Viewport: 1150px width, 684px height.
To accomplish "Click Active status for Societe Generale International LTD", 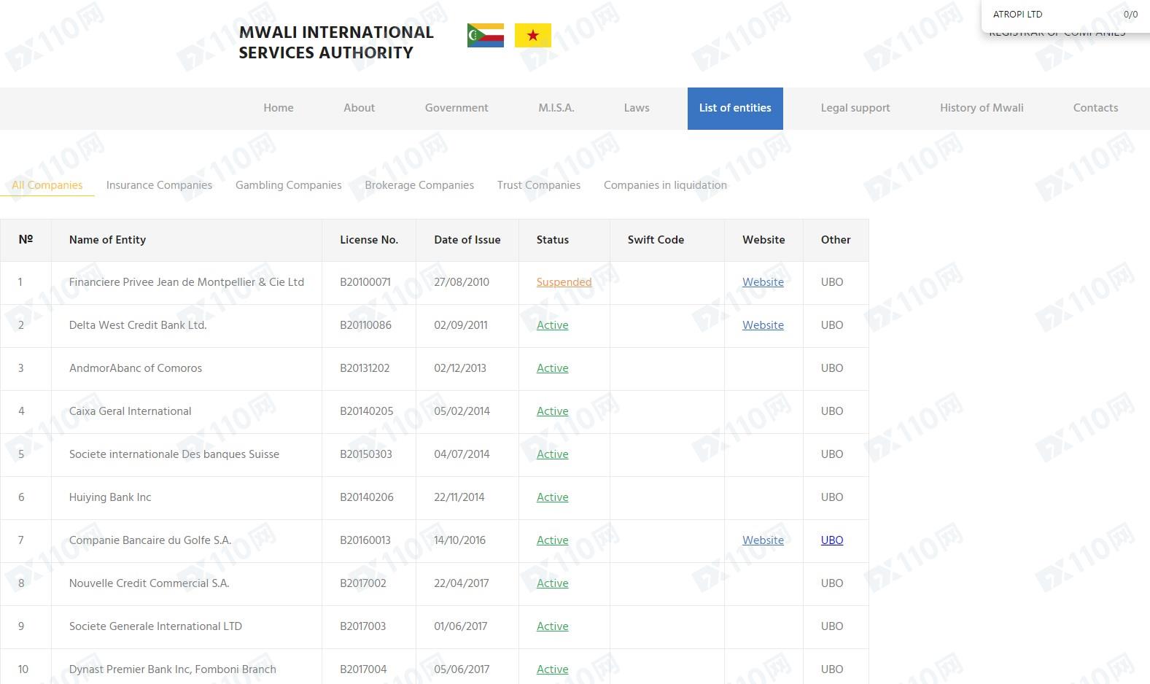I will click(x=552, y=626).
